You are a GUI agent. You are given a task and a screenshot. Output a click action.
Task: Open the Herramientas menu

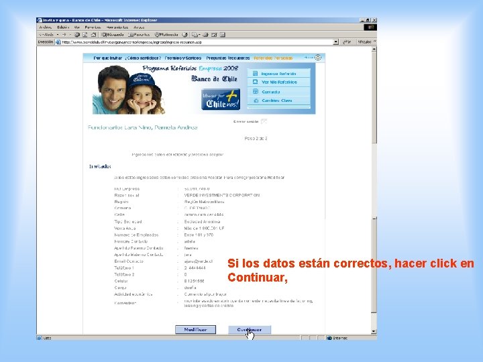(x=117, y=27)
